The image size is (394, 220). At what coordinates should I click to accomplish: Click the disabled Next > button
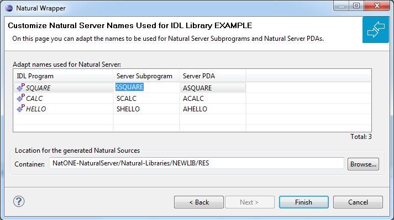pyautogui.click(x=250, y=202)
